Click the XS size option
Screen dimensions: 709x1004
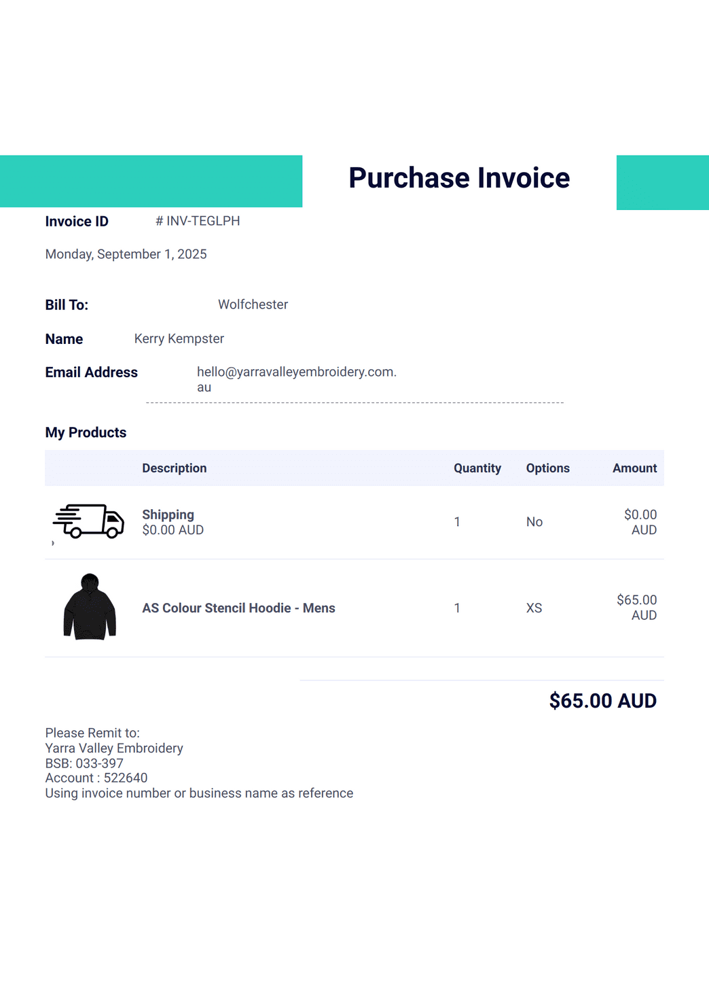pyautogui.click(x=534, y=608)
